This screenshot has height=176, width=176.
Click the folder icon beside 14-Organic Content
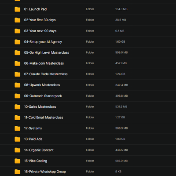click(x=17, y=150)
